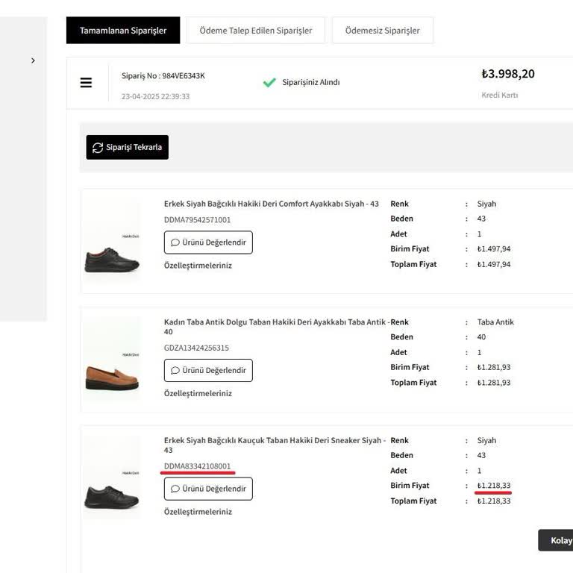This screenshot has width=573, height=573.
Task: Click the refresh icon in Siparişi Tekrarla
Action: [x=98, y=148]
